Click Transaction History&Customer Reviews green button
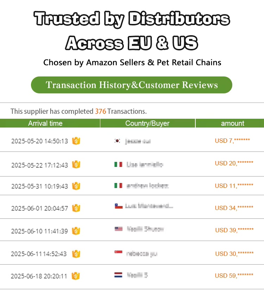Screen dimensions: 264x297 tap(132, 85)
